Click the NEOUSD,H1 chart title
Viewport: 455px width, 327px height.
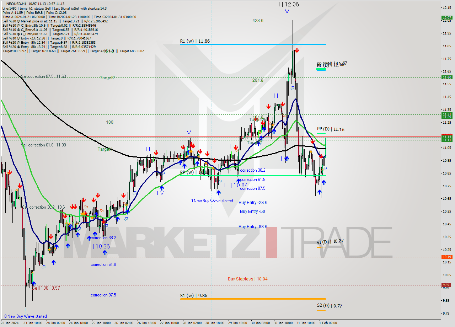pyautogui.click(x=16, y=4)
